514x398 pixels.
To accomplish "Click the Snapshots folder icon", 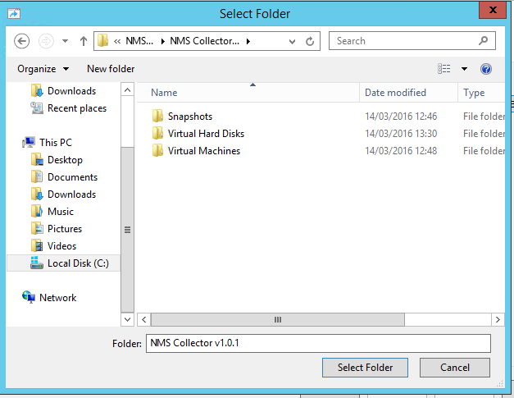I will tap(157, 116).
